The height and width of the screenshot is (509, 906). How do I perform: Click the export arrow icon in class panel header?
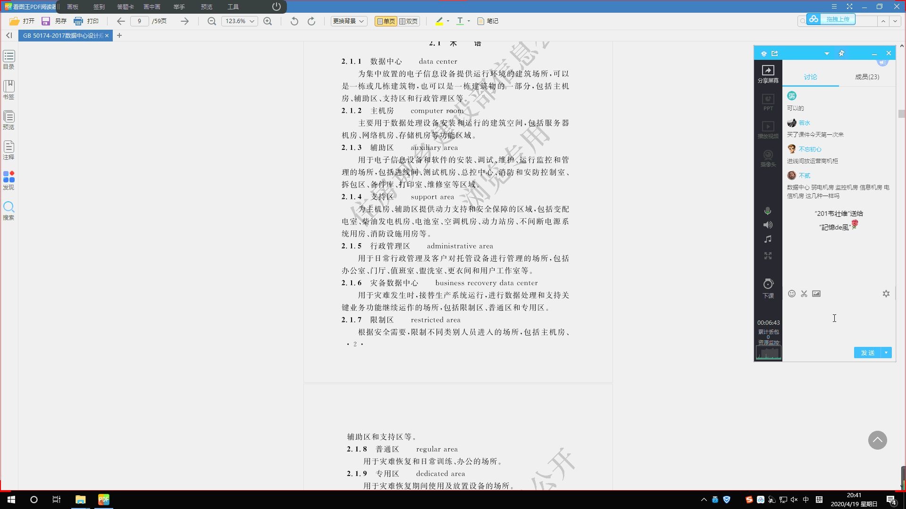click(x=775, y=53)
